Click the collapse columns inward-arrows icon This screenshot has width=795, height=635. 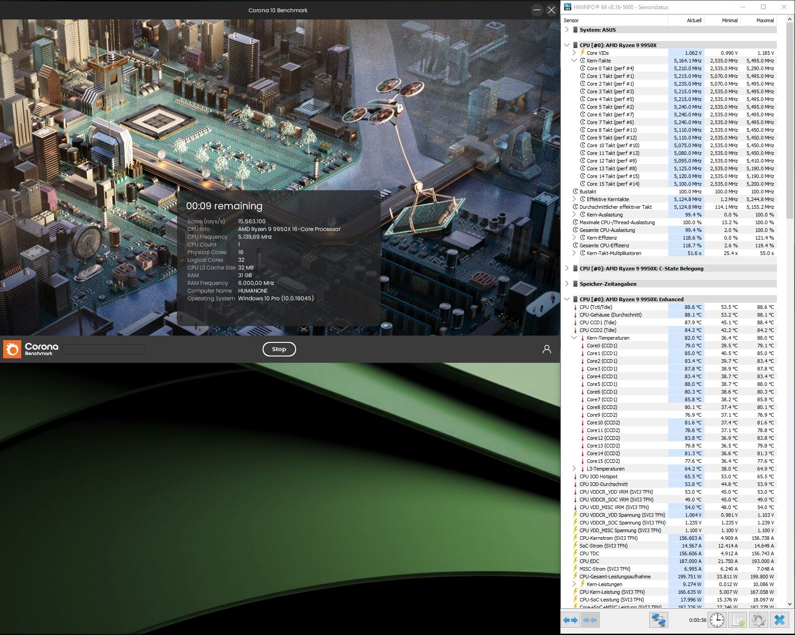pyautogui.click(x=590, y=620)
